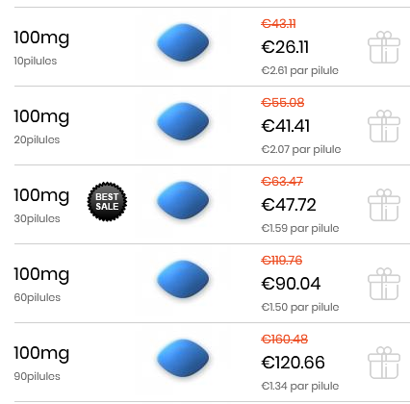Click the gift icon for 10 pilules
This screenshot has width=410, height=404.
[384, 47]
